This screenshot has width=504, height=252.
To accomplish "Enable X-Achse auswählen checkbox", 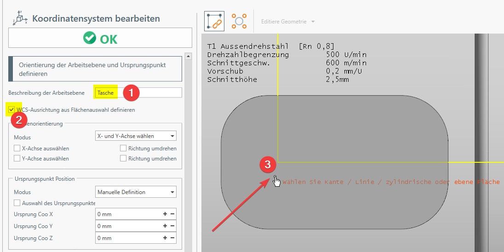I will 17,149.
